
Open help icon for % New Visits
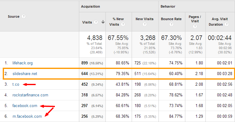123,24
